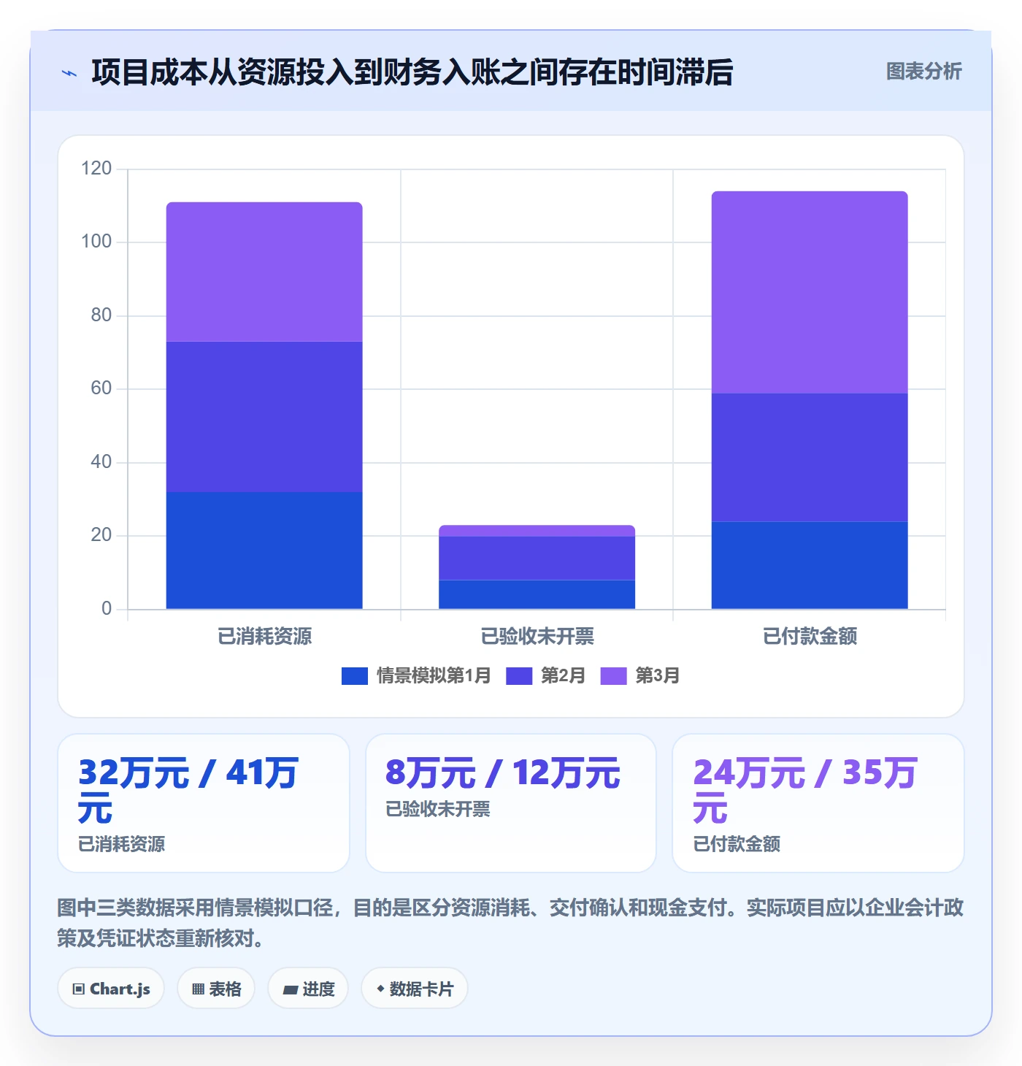Toggle the 第3月 legend color box
Screen dimensions: 1022x1066
(613, 676)
